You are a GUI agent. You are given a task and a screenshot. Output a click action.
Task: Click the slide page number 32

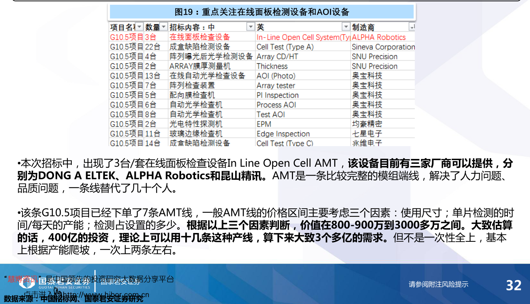tap(513, 285)
